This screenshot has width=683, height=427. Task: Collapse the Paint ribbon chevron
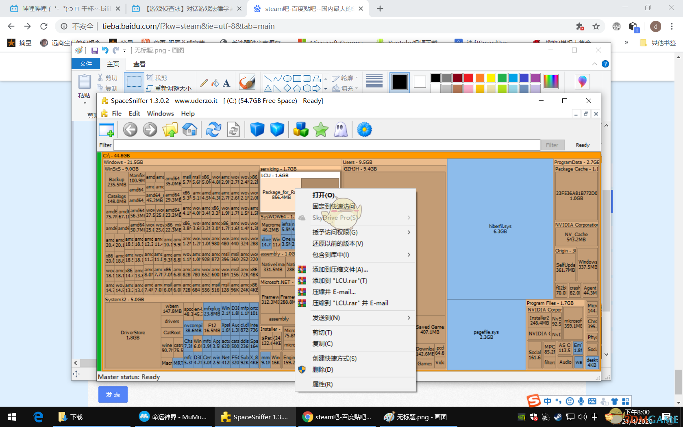point(595,64)
